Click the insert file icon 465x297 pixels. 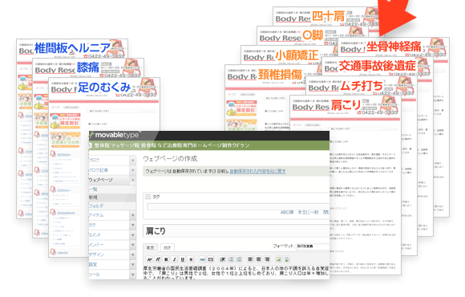[286, 259]
